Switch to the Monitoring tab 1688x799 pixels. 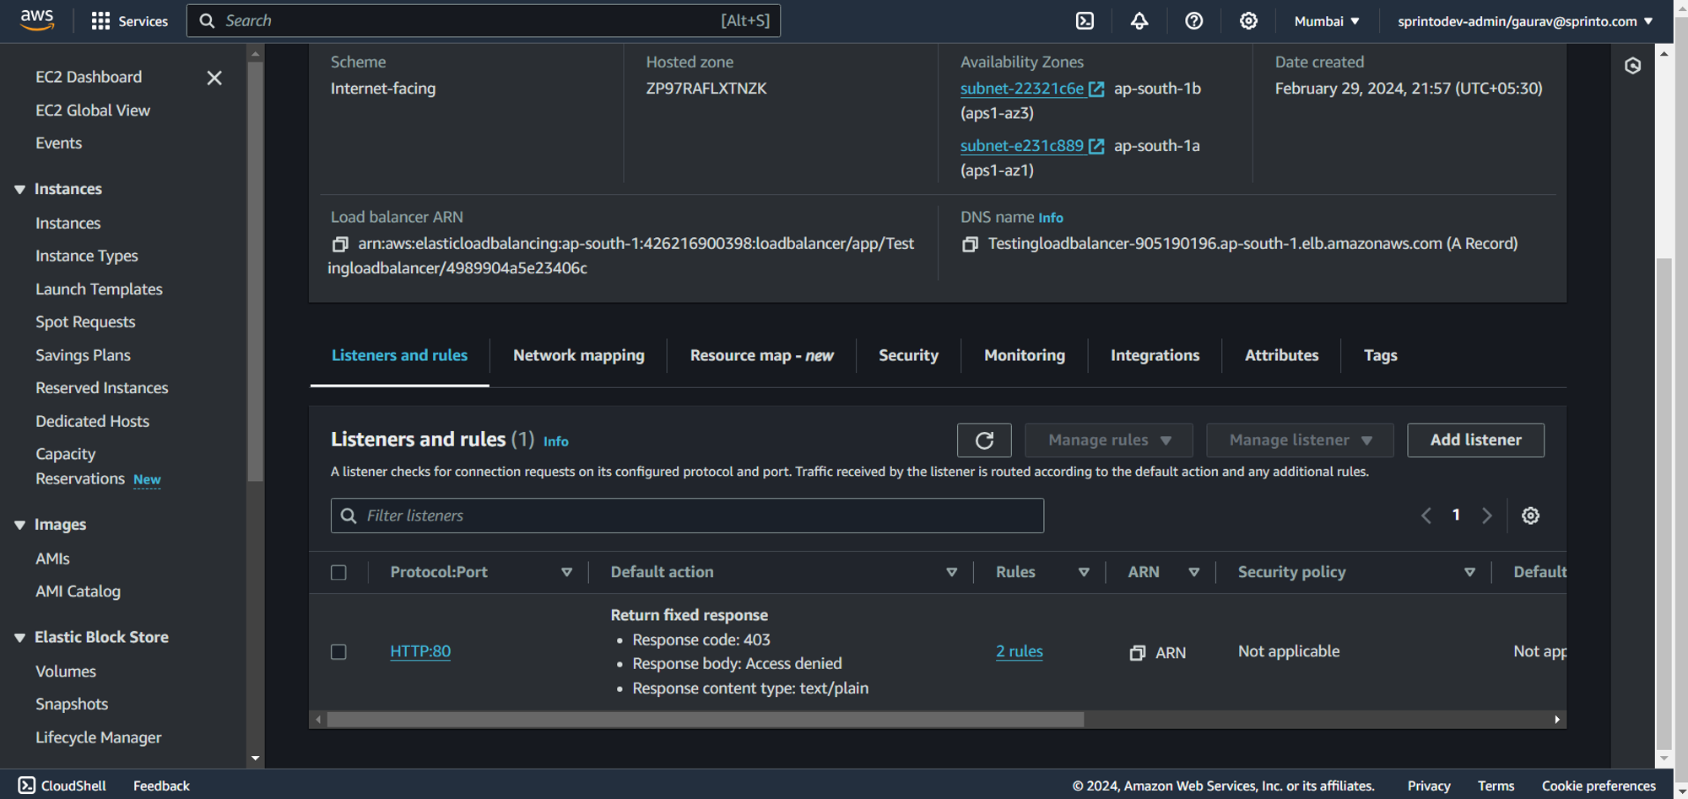(x=1025, y=356)
